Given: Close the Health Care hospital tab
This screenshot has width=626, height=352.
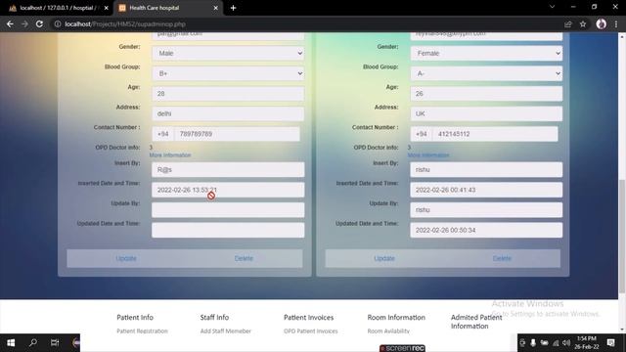Looking at the screenshot, I should [215, 8].
